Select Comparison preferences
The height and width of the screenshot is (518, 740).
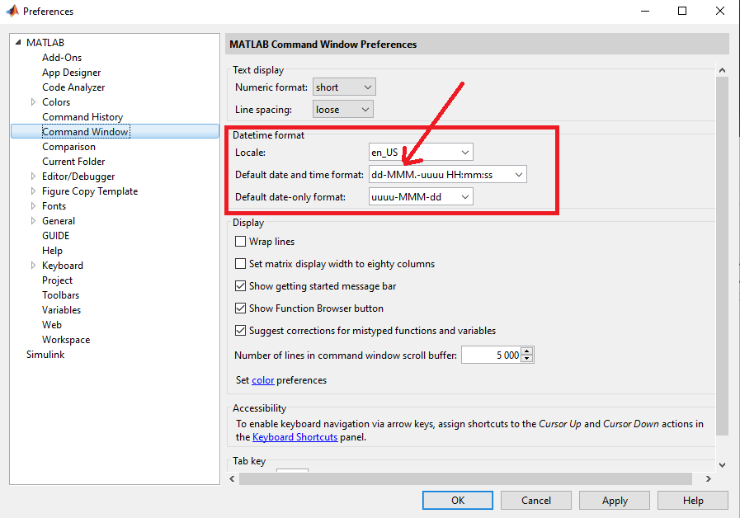pyautogui.click(x=69, y=146)
